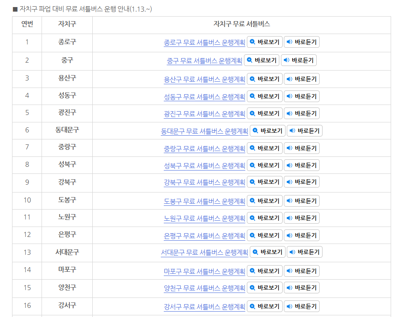Click magnifier icon in 종로구 바로보기 button
This screenshot has height=317, width=399.
252,42
